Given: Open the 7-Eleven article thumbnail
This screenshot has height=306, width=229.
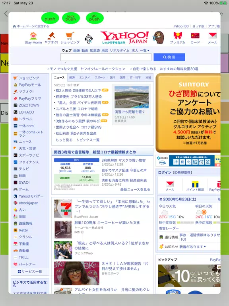Looking at the screenshot, I should coord(63,208).
